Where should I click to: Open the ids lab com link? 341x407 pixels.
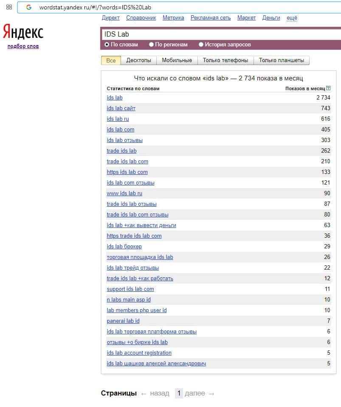[x=121, y=130]
